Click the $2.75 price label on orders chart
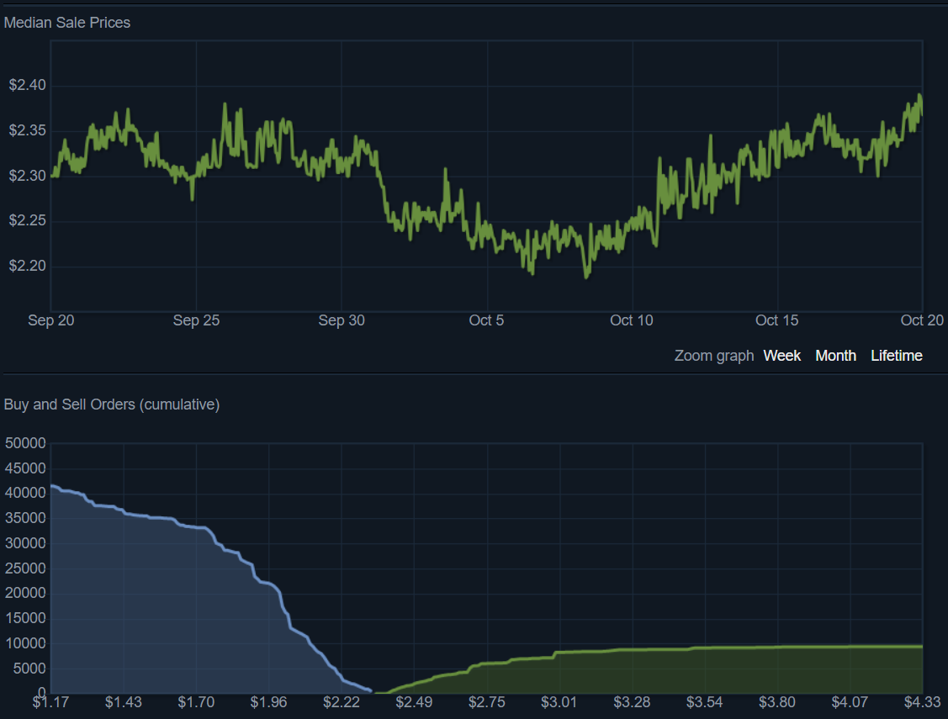Viewport: 948px width, 719px height. pos(487,702)
